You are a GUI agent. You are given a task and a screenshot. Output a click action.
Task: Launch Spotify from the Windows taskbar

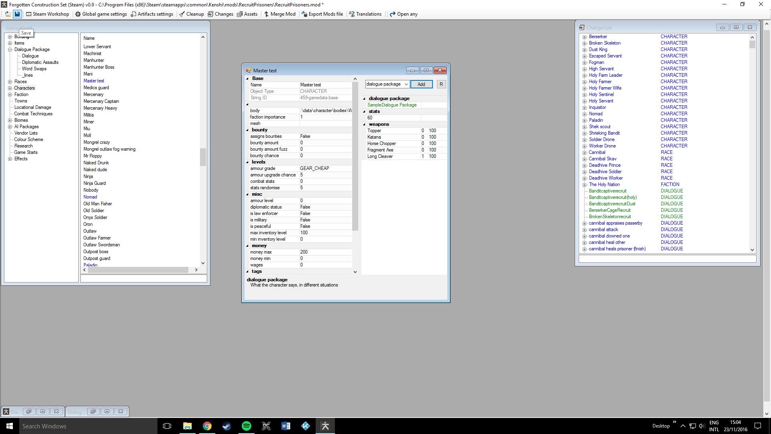tap(246, 426)
